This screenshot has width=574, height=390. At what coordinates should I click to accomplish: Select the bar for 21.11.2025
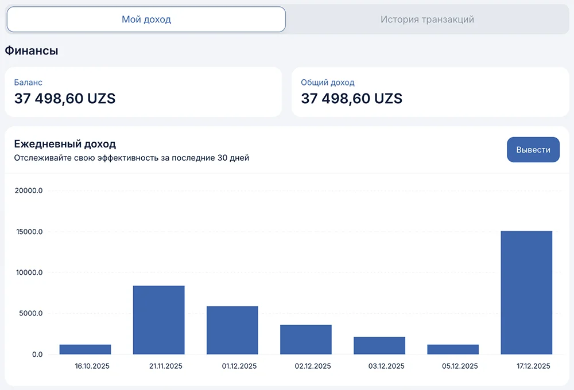tap(158, 320)
